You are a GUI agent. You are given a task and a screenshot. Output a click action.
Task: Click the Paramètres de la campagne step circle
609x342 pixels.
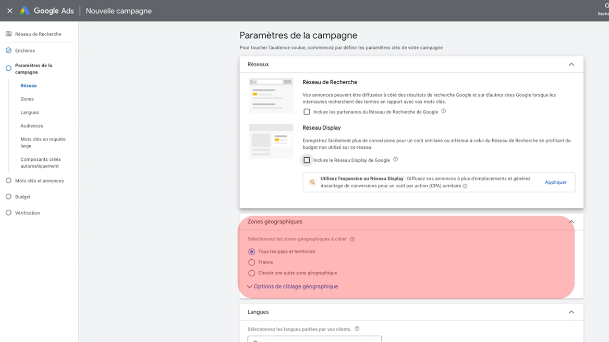pyautogui.click(x=8, y=69)
